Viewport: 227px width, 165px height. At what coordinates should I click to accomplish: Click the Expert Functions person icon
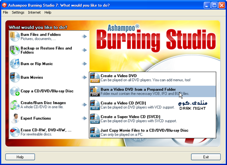15,118
